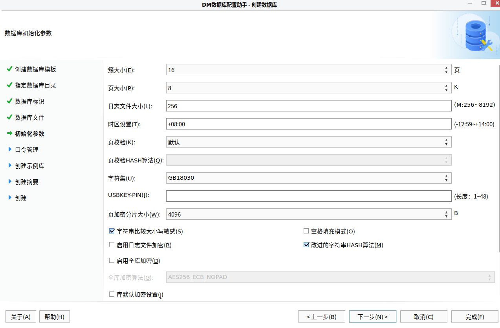This screenshot has width=500, height=328.
Task: Click the vertical scrollbar of parameters panel
Action: click(x=499, y=159)
